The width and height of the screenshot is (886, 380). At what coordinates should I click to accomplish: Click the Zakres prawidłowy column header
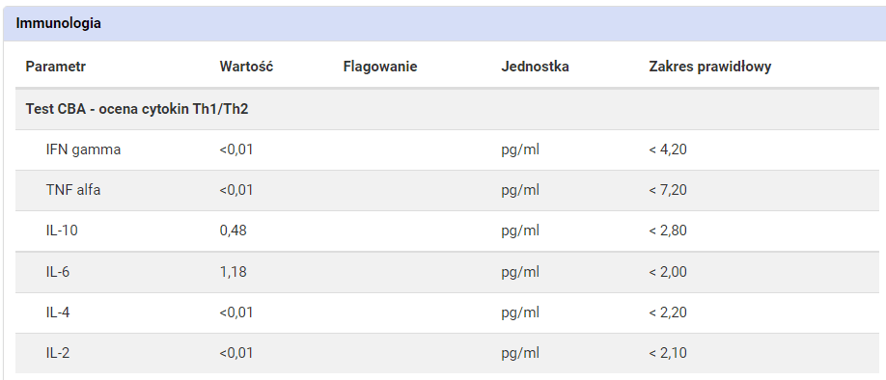[709, 67]
